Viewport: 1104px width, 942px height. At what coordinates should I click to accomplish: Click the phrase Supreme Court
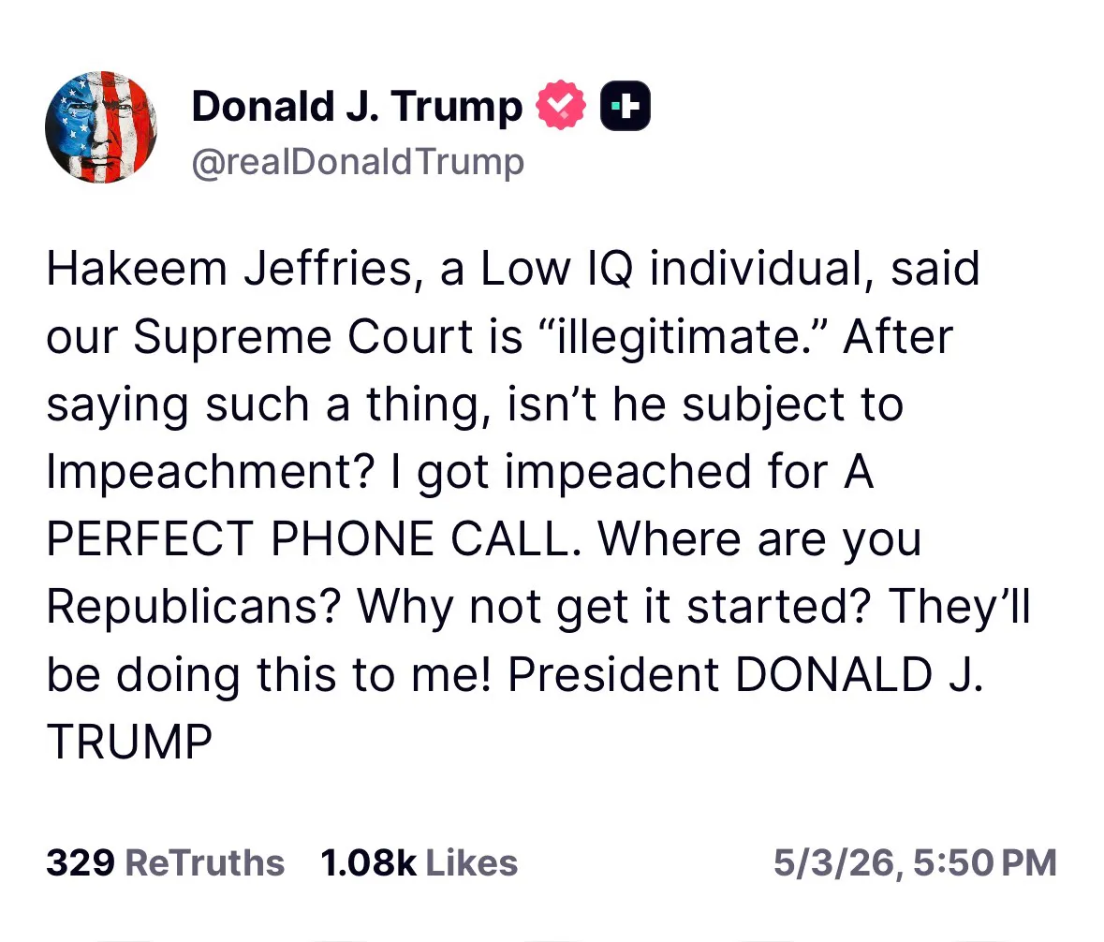pos(302,336)
